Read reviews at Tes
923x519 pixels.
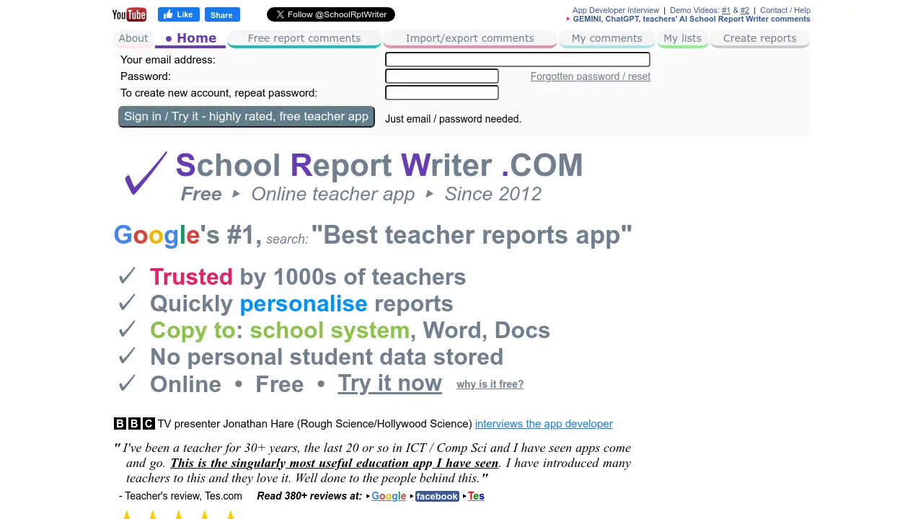[x=476, y=496]
